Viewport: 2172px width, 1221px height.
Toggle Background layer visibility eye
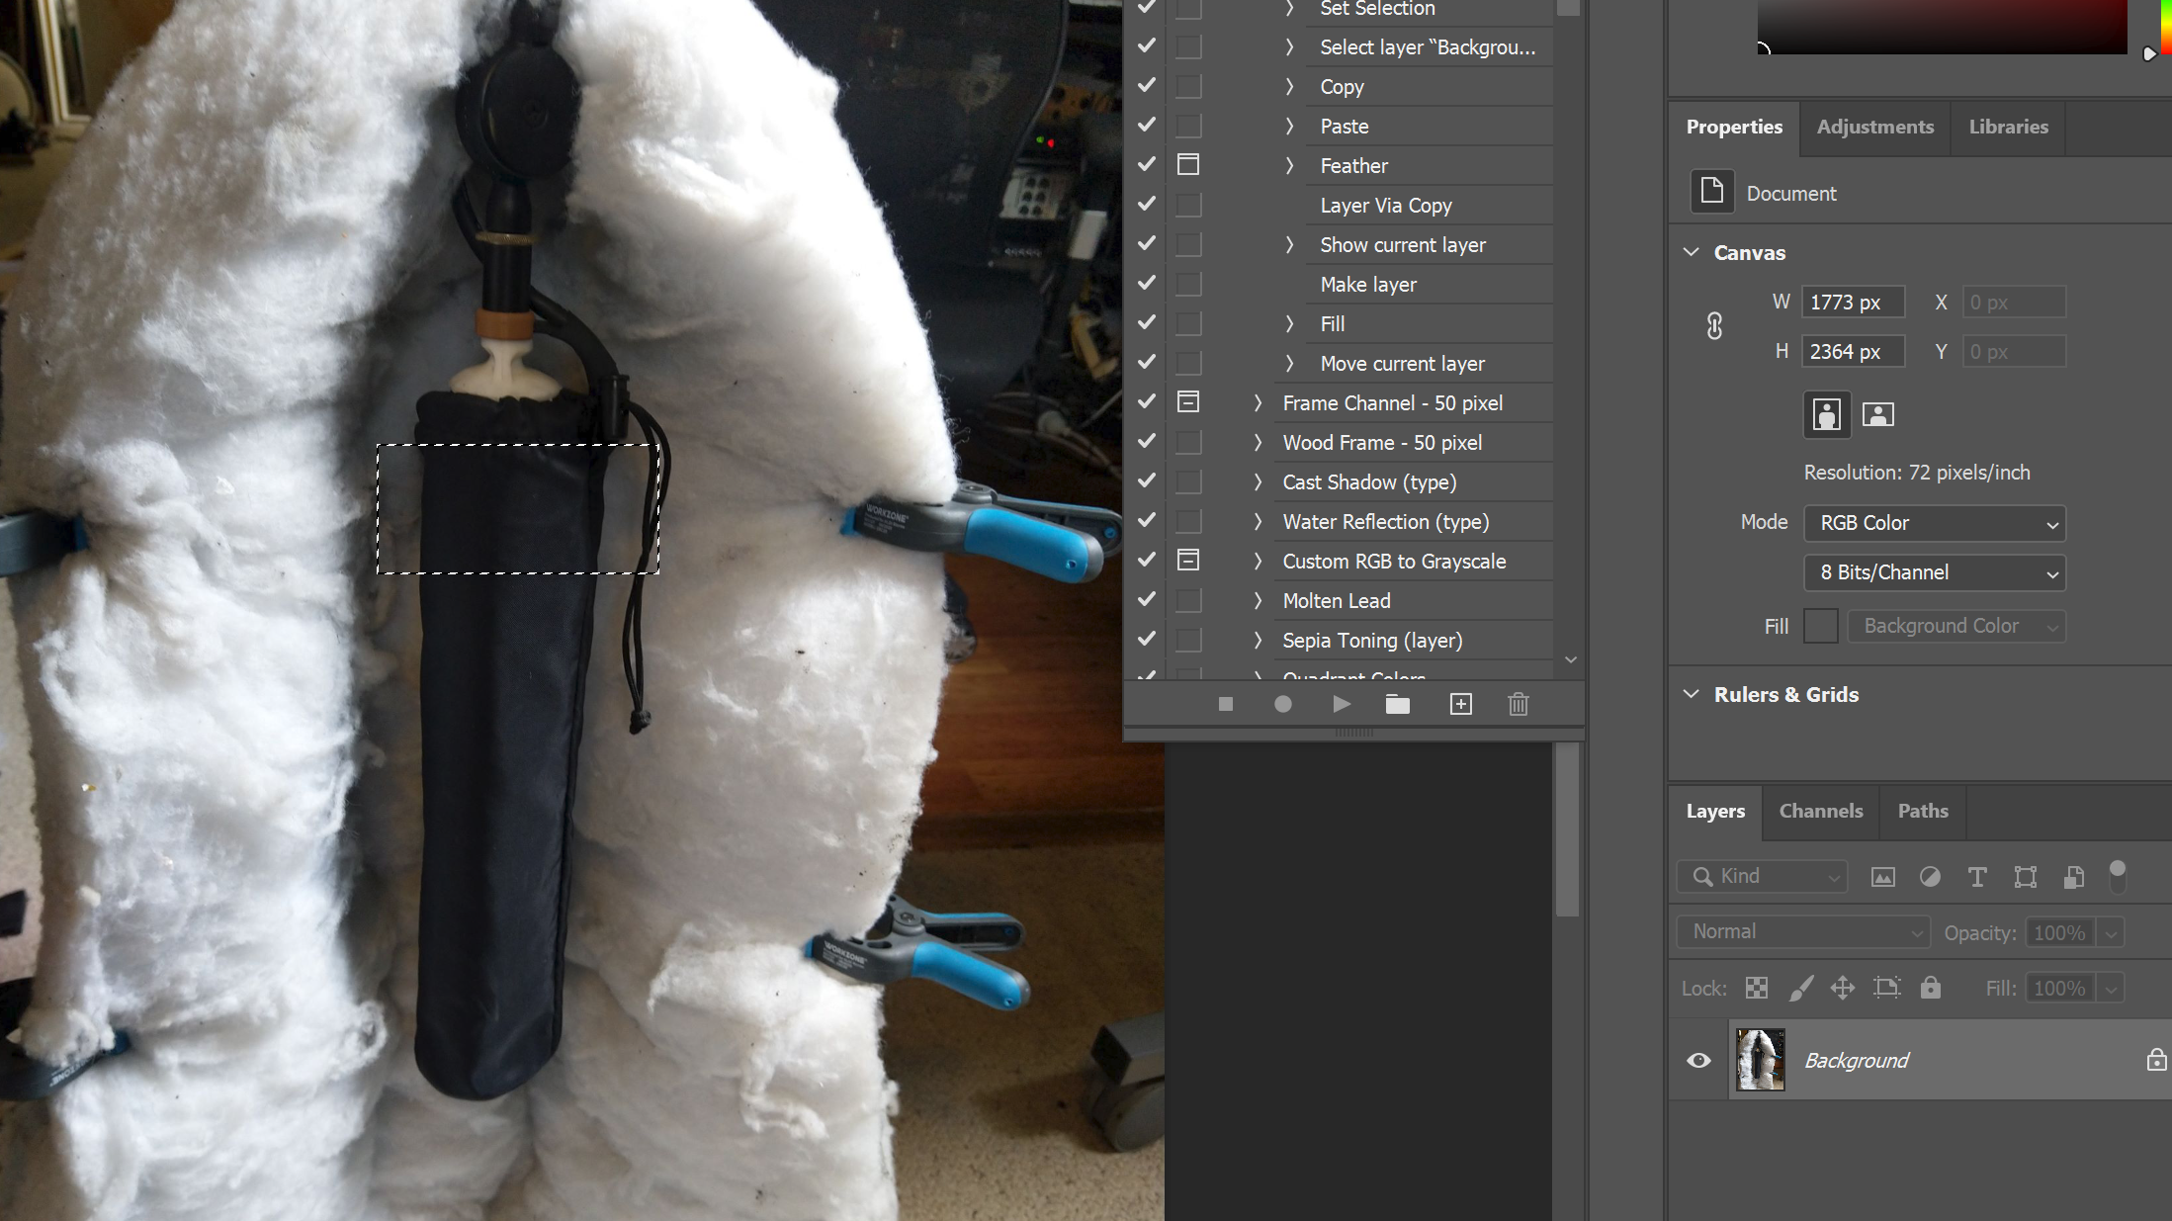pos(1697,1059)
